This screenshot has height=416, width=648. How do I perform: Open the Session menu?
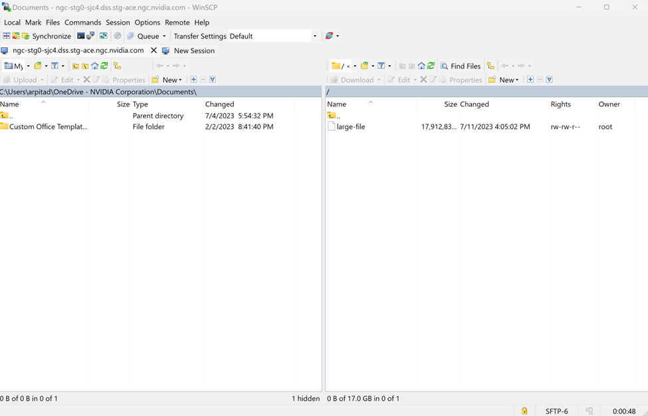pos(118,23)
